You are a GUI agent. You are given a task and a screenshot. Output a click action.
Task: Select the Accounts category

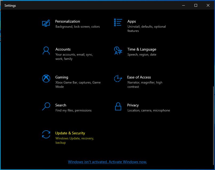pyautogui.click(x=63, y=49)
